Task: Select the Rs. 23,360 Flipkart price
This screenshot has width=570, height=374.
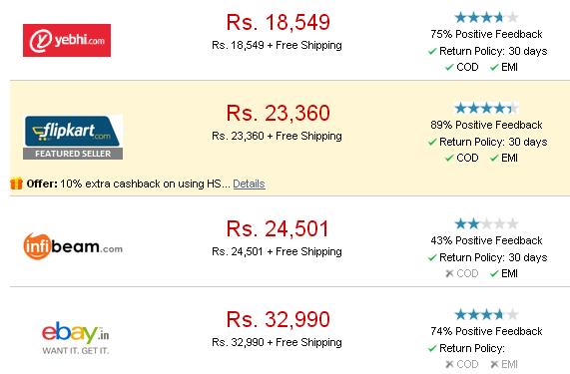Action: pyautogui.click(x=279, y=113)
